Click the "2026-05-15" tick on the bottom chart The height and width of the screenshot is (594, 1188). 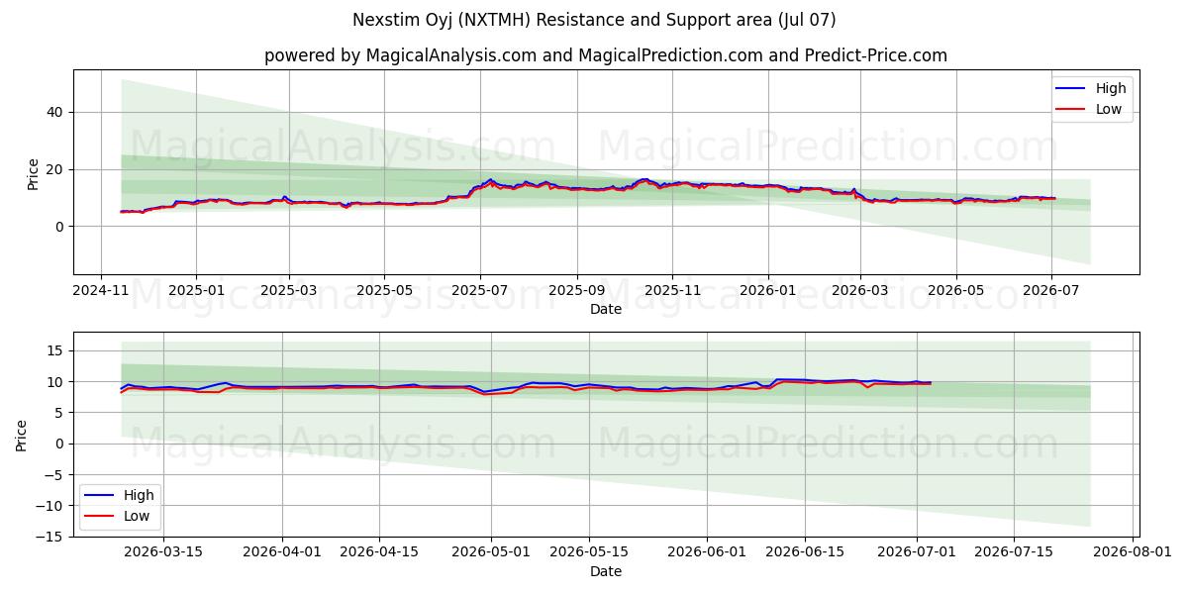[590, 552]
